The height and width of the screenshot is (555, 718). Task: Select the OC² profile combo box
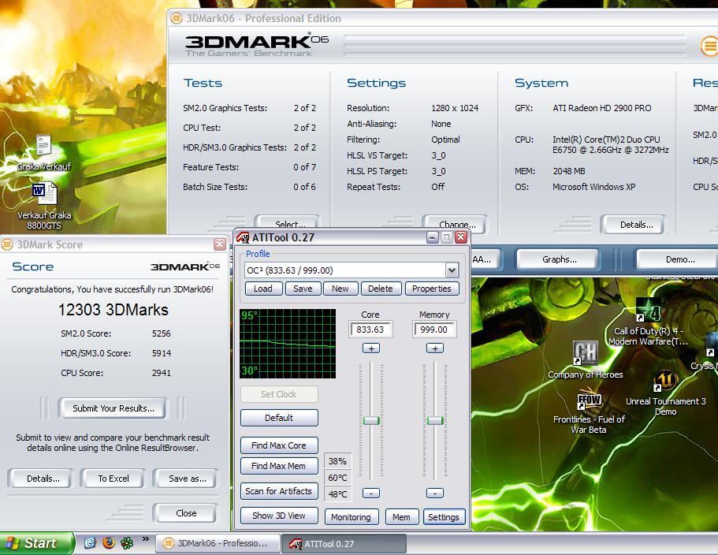[x=352, y=270]
